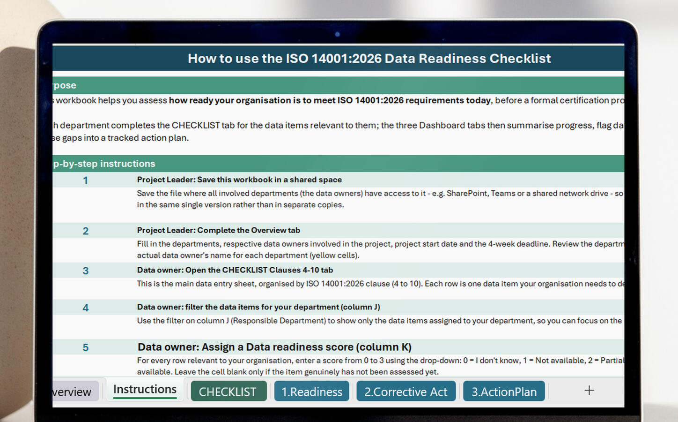This screenshot has width=678, height=422.
Task: Select 'Open the CHECKLIST Clauses 4-10 tab' heading
Action: tap(259, 270)
